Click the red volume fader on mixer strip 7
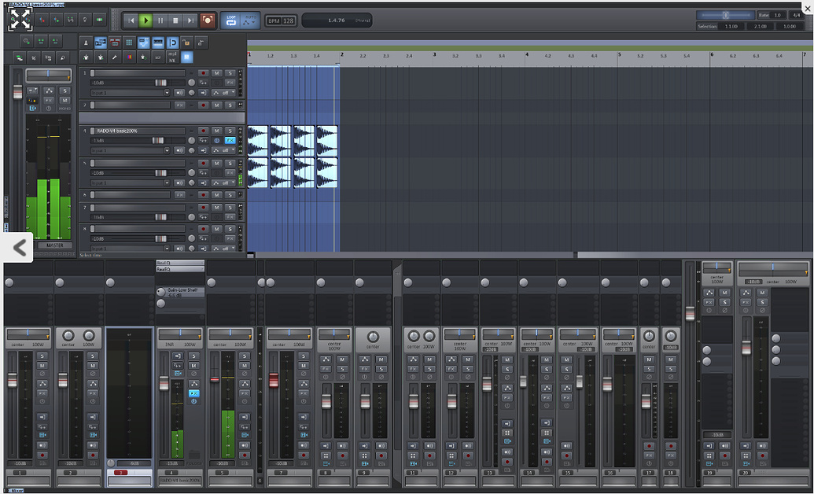The image size is (814, 494). (x=274, y=380)
